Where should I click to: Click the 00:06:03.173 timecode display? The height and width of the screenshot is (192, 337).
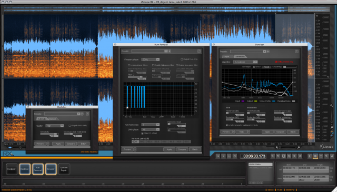point(254,156)
